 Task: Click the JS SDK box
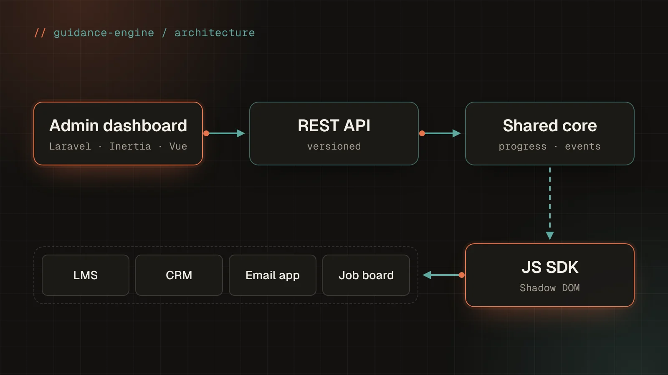(550, 275)
